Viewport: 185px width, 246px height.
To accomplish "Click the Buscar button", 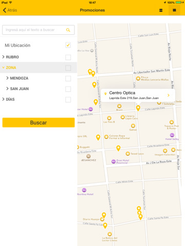I will click(x=39, y=122).
